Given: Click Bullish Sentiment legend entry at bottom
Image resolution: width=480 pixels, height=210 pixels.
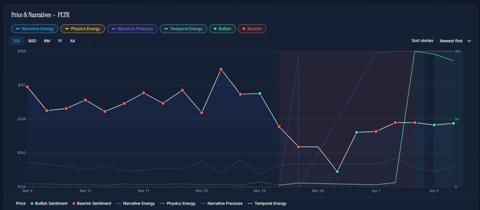Looking at the screenshot, I should (x=49, y=203).
